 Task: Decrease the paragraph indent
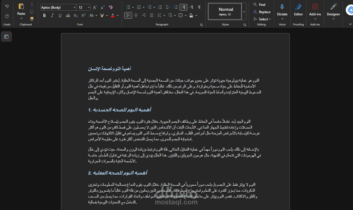click(168, 7)
